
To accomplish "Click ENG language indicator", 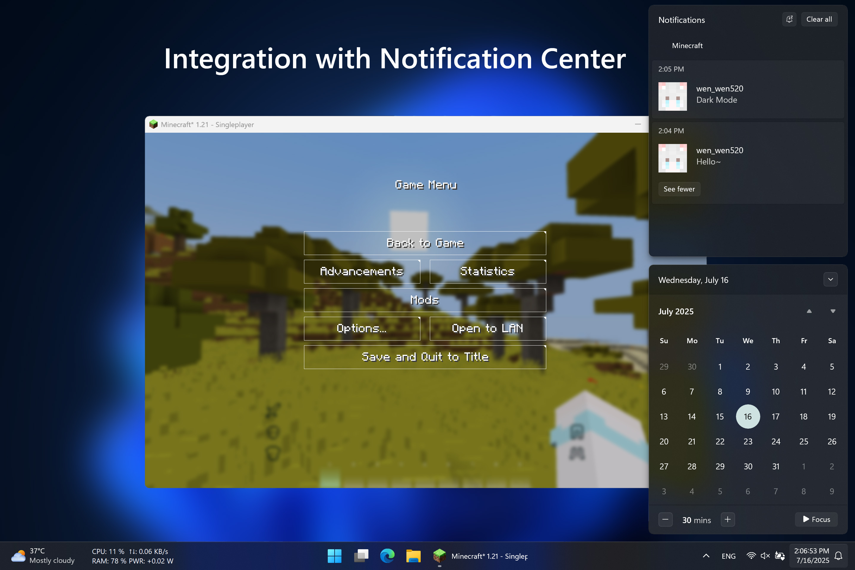I will tap(728, 556).
